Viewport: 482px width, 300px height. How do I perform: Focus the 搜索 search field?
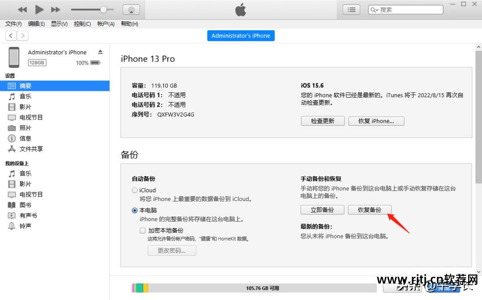point(405,10)
